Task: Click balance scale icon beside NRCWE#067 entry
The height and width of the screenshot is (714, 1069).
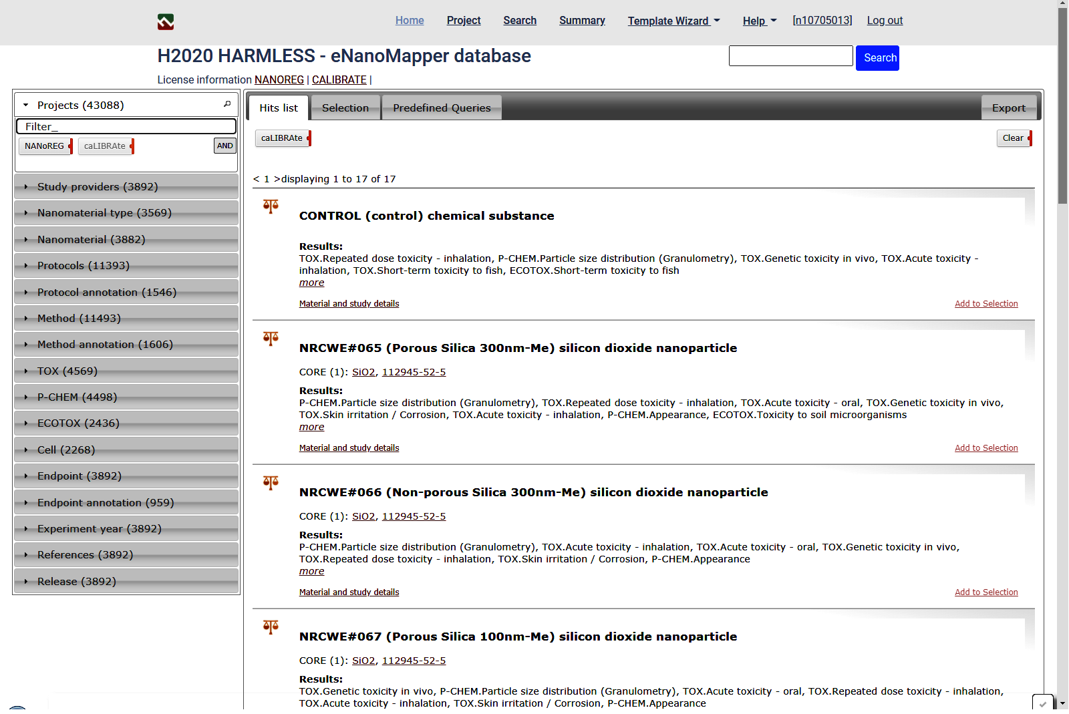Action: coord(271,627)
